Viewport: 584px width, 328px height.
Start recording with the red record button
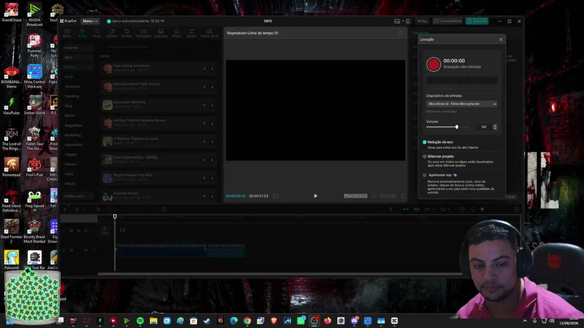tap(433, 64)
